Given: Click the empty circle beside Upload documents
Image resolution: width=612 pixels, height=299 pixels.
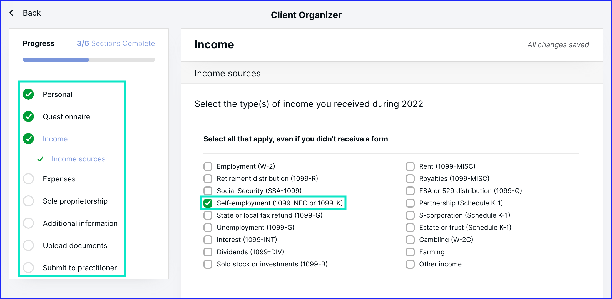Looking at the screenshot, I should [28, 245].
